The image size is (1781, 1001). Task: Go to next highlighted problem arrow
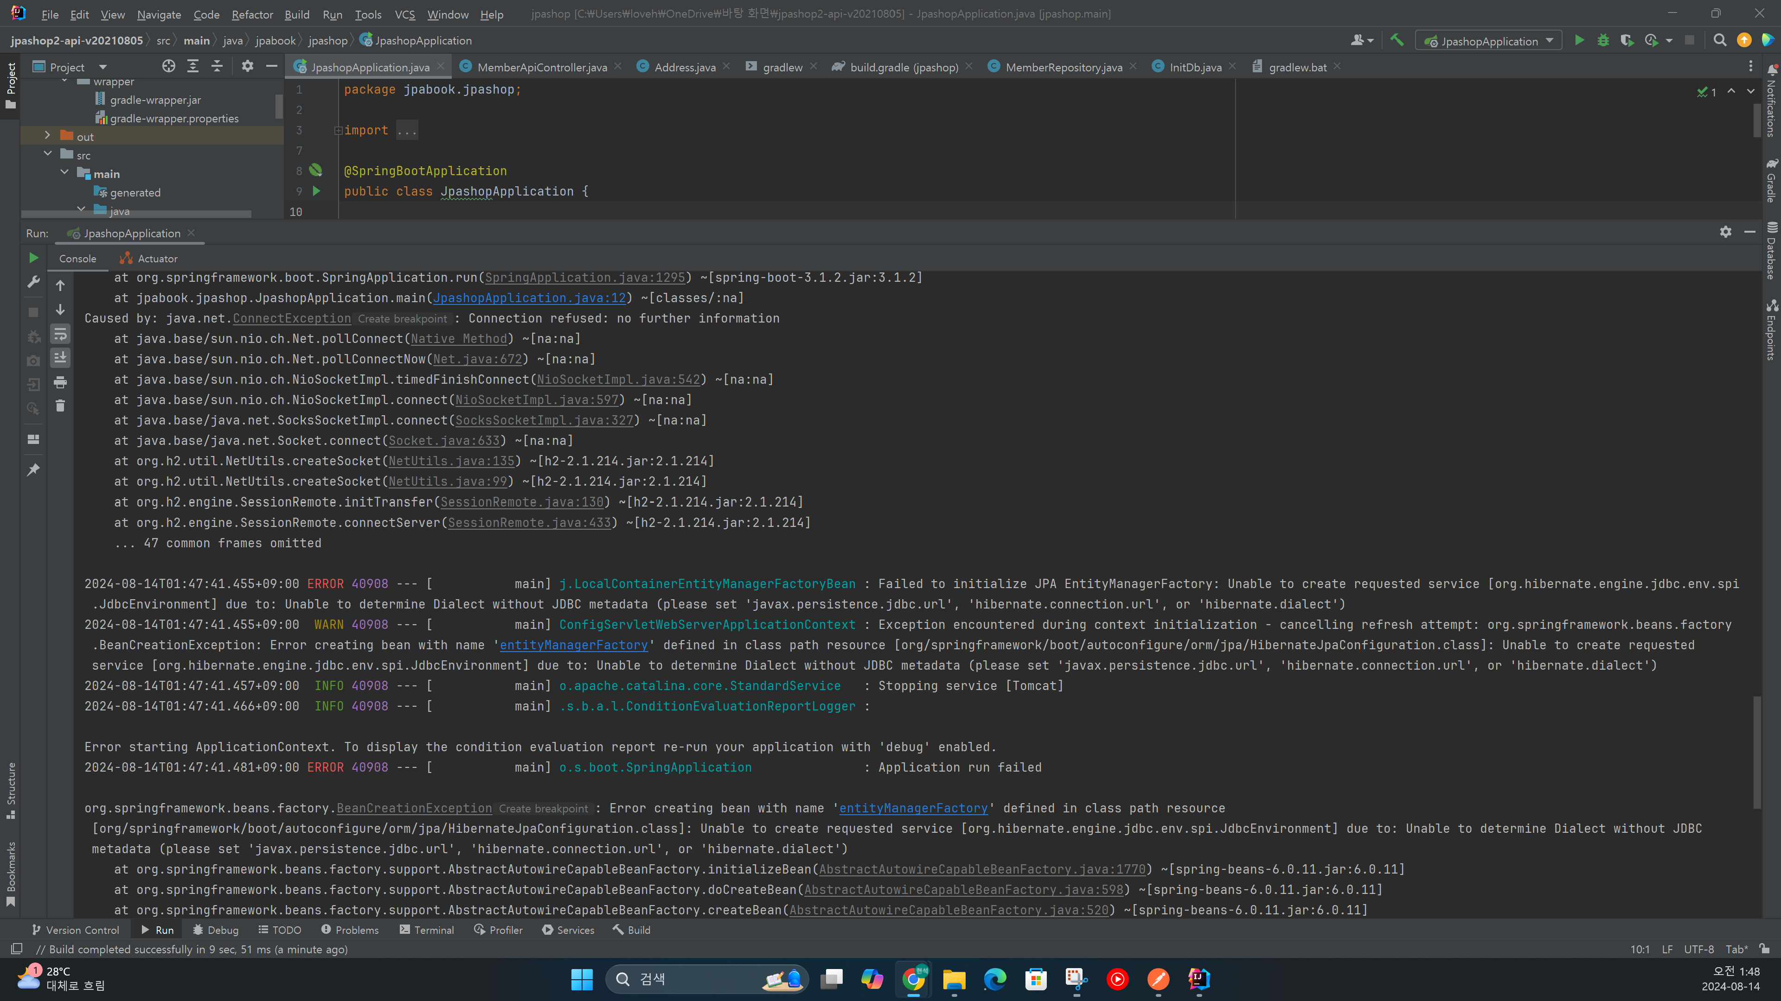tap(1750, 91)
